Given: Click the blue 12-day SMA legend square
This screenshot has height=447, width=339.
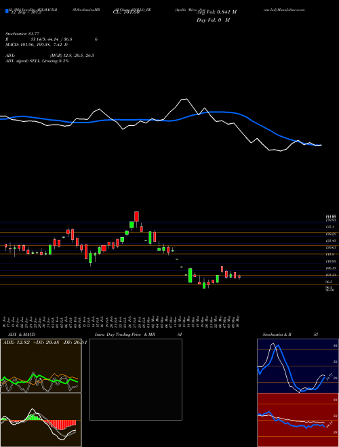Looking at the screenshot, I should pos(7,12).
